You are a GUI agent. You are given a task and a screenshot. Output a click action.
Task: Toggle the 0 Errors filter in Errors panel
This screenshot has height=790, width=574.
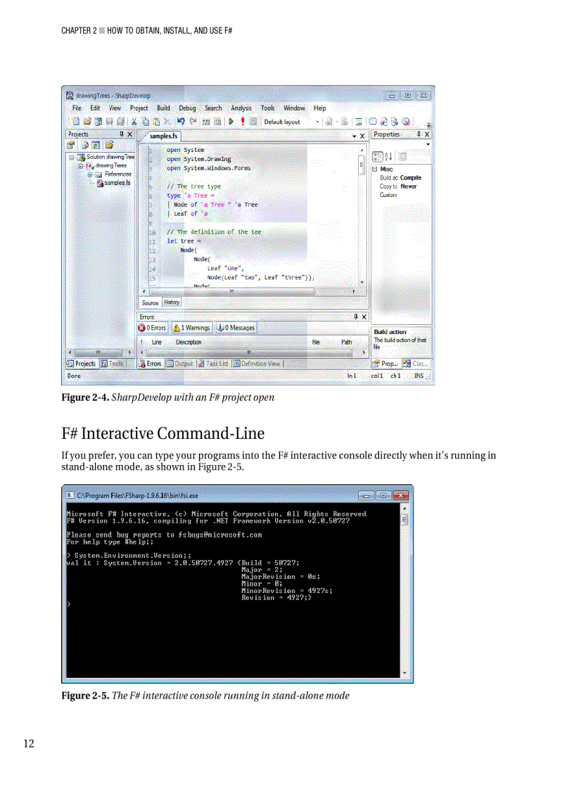(153, 327)
